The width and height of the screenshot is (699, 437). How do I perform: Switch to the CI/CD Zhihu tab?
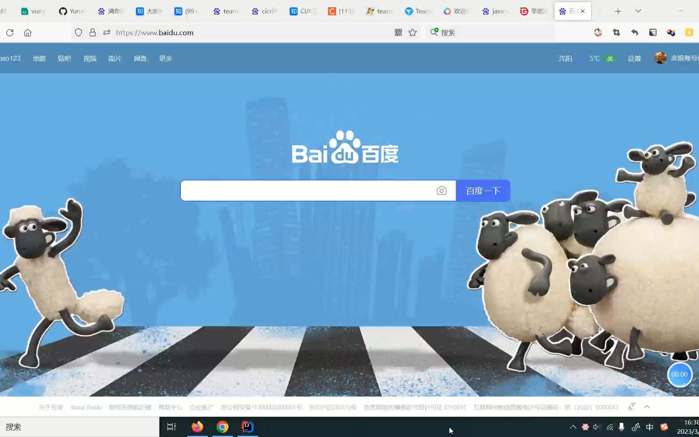[303, 11]
